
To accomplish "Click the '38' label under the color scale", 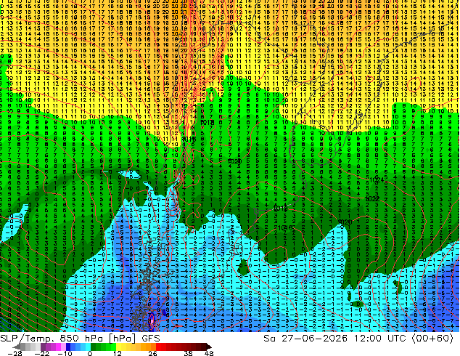I will coord(189,353).
